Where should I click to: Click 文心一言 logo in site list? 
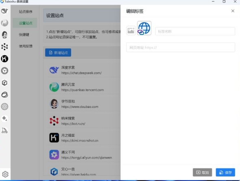pos(54,172)
